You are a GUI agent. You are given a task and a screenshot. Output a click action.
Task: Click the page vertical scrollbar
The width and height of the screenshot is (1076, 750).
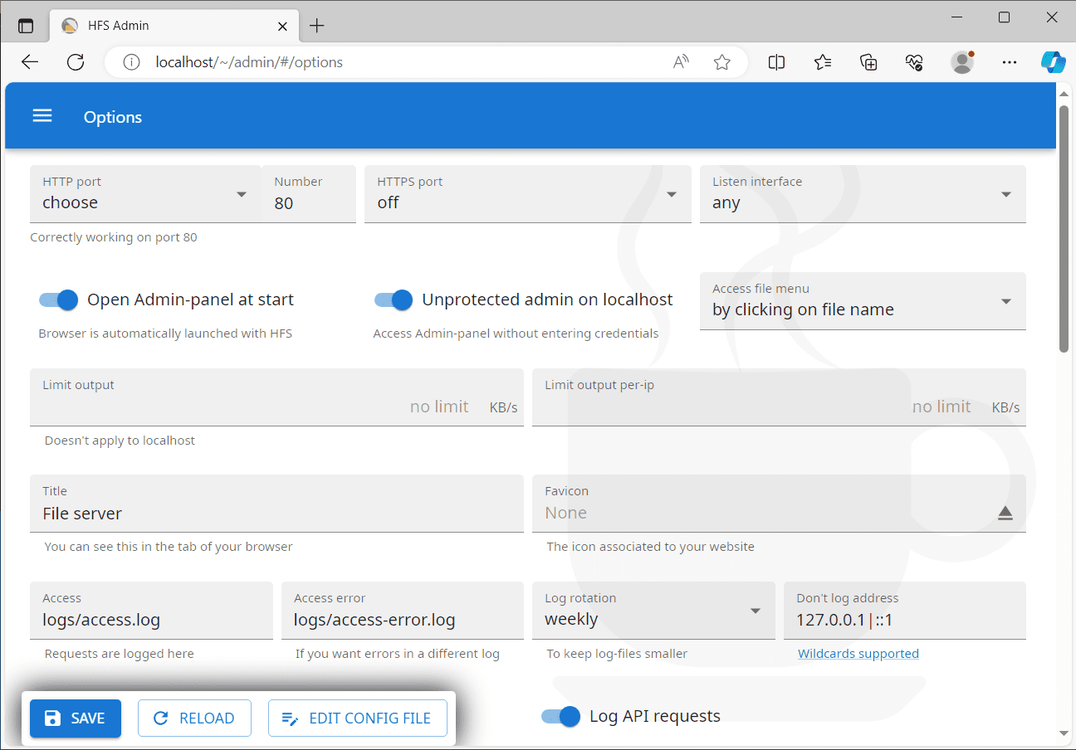click(x=1064, y=224)
